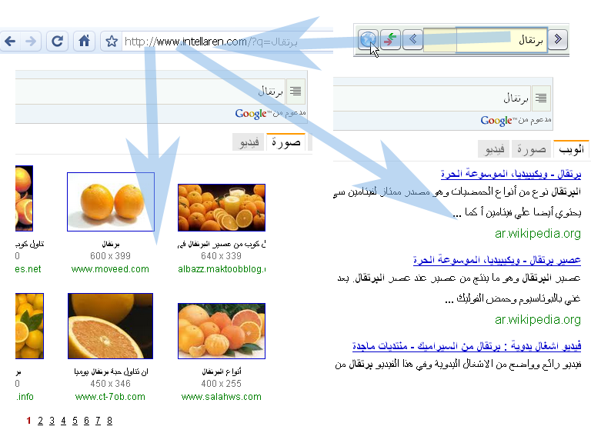Go to results page 2
This screenshot has height=443, width=591.
(x=40, y=421)
